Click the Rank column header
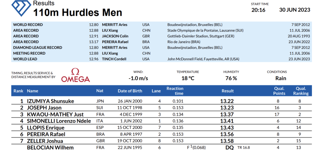Viewport: 322px width, 150px height. 18,91
